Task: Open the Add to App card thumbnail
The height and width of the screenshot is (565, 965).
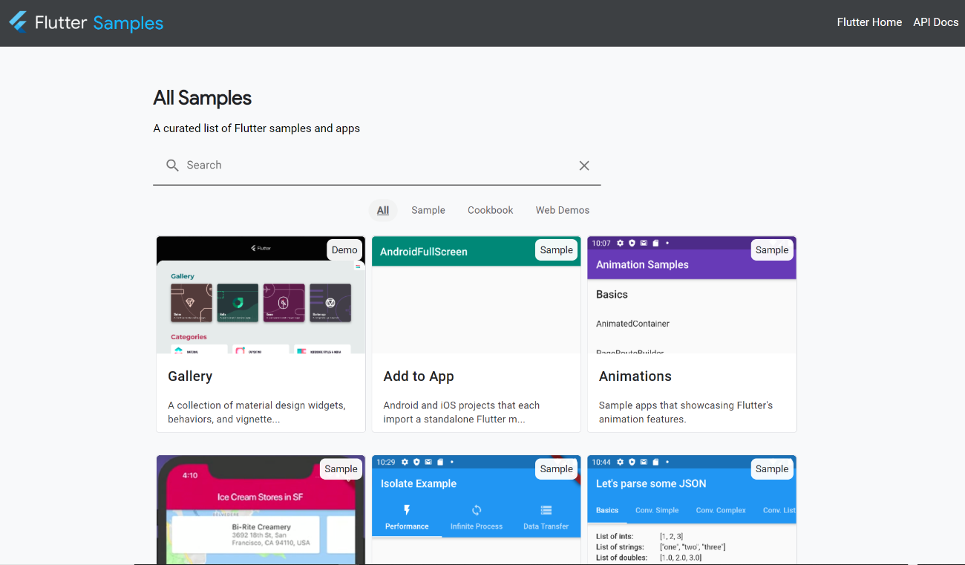Action: click(476, 295)
